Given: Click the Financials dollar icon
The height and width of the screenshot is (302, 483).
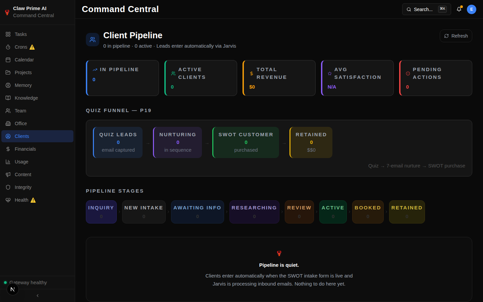Looking at the screenshot, I should point(8,149).
